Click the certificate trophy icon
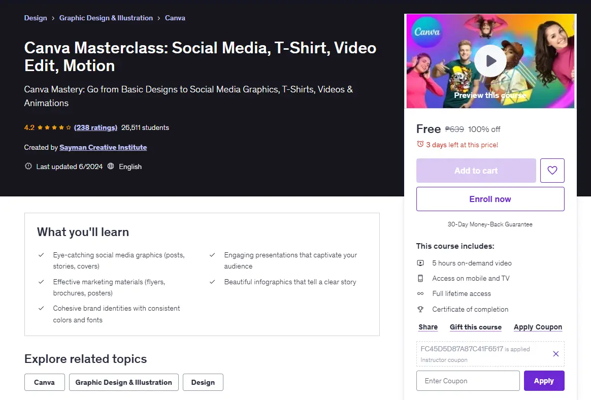 point(420,309)
